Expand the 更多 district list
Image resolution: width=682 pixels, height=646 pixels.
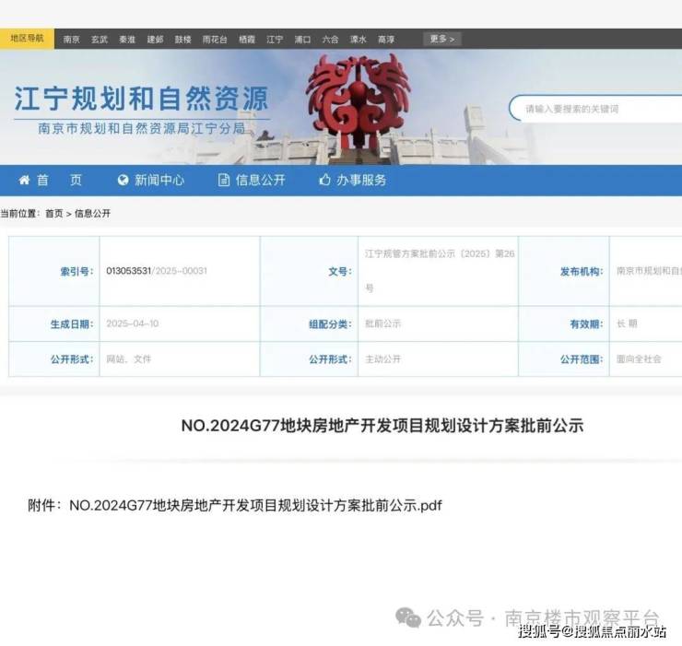(x=442, y=40)
